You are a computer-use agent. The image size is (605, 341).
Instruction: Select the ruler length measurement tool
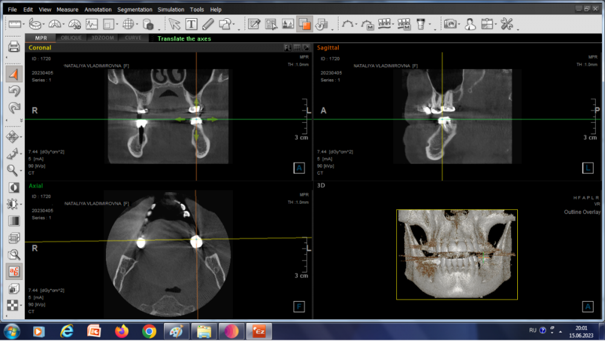click(15, 24)
